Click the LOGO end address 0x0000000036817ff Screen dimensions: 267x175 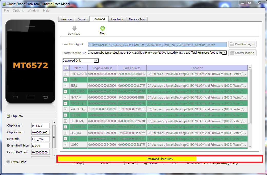click(132, 145)
